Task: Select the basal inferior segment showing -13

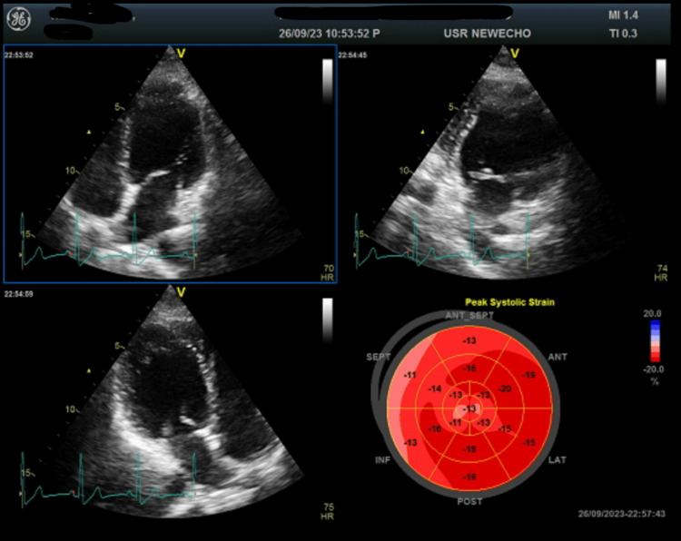Action: 410,443
